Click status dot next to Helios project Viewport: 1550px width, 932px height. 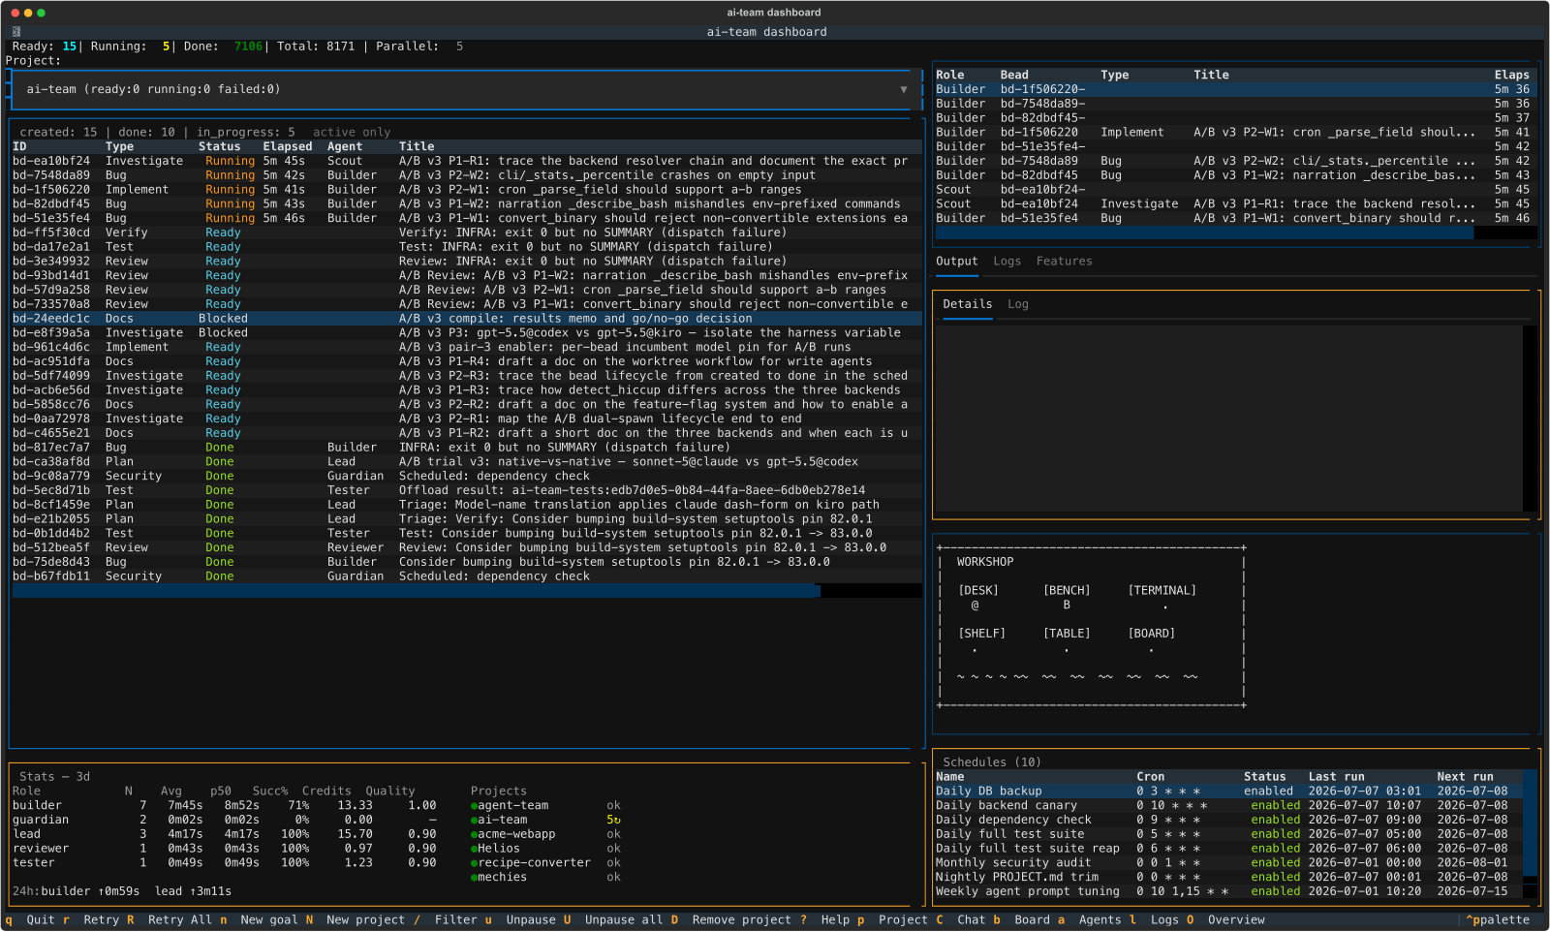tap(474, 849)
